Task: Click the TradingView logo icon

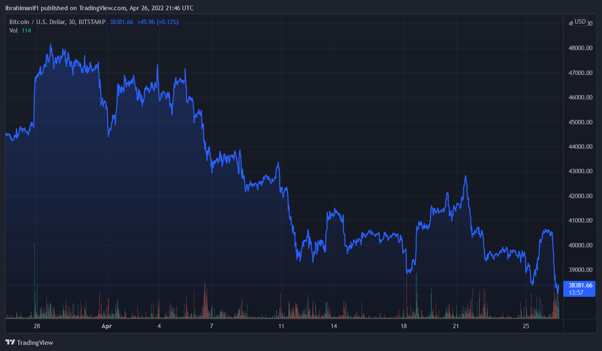Action: [x=10, y=342]
